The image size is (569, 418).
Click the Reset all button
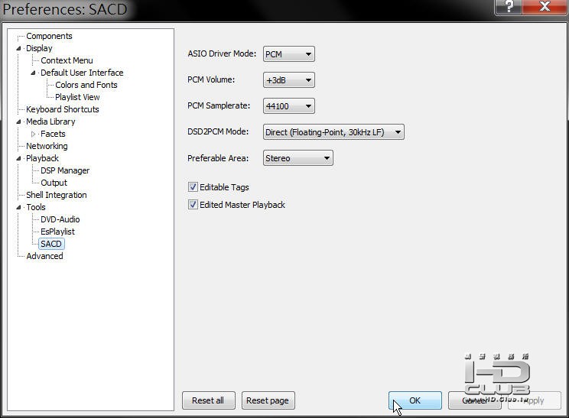(208, 400)
